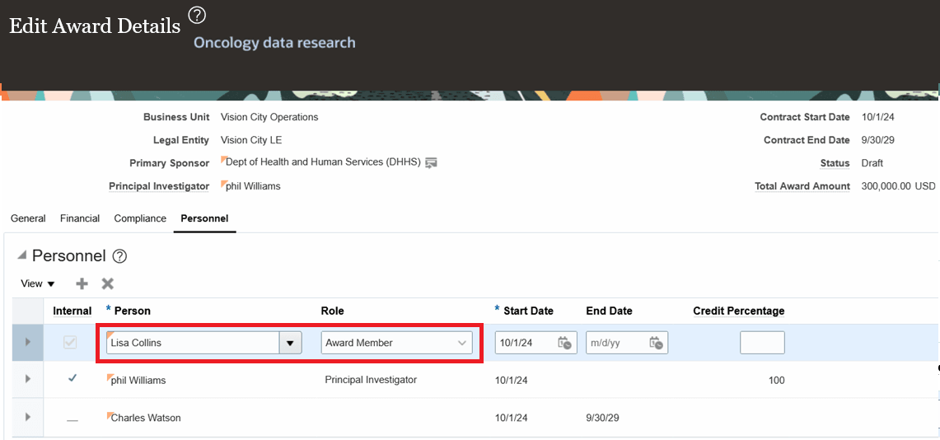940x440 pixels.
Task: Select phil Williams person cell in table
Action: pos(138,380)
